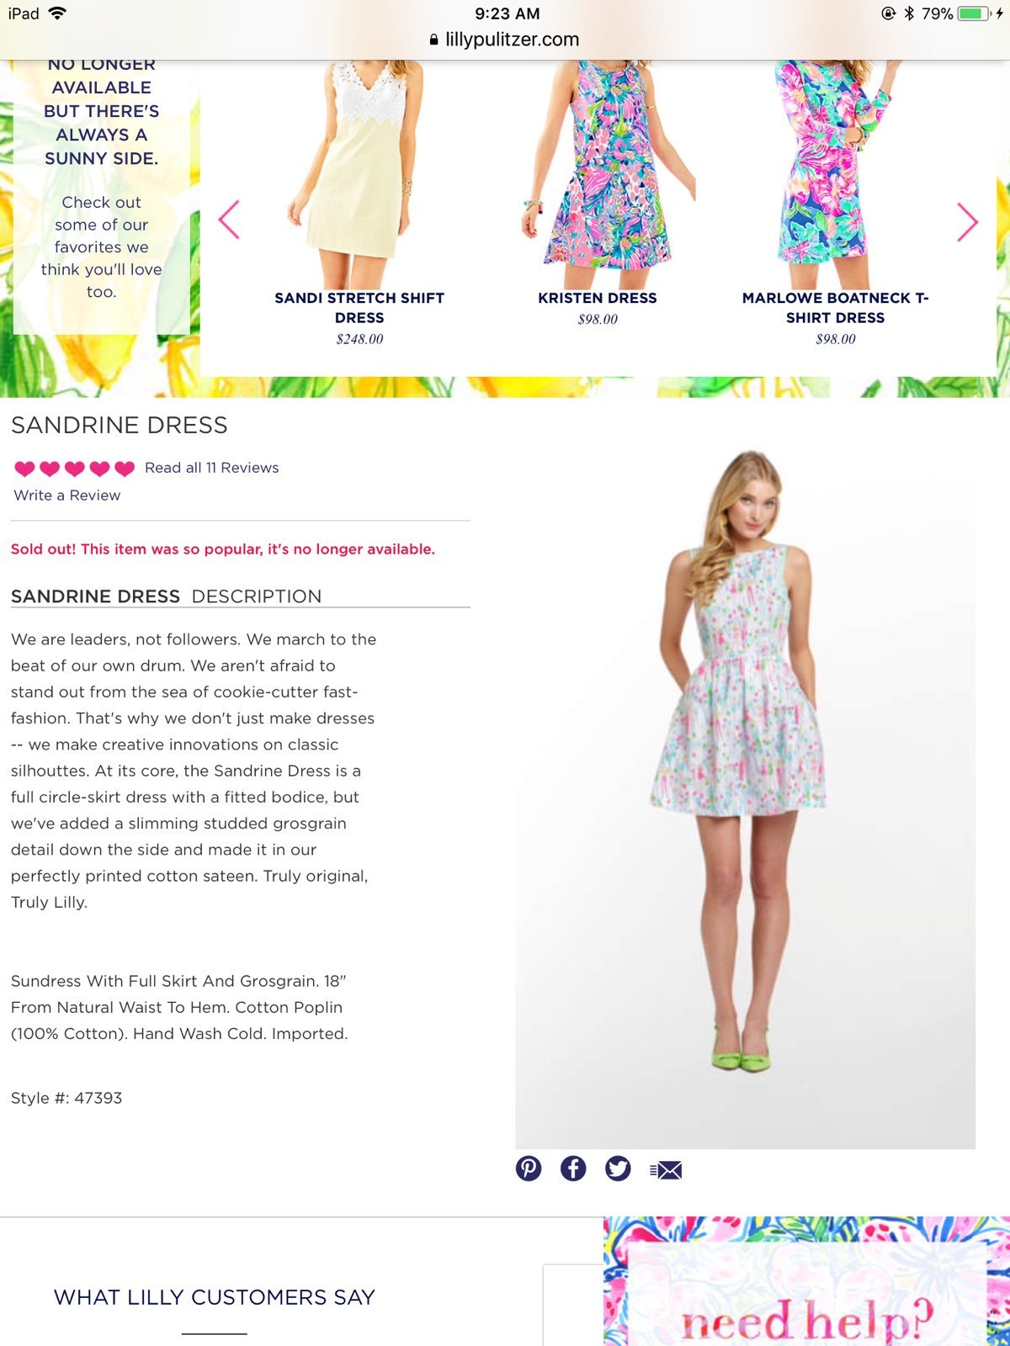Open Sandi Stretch Shift Dress product
Screen dimensions: 1010x1346
[x=359, y=308]
